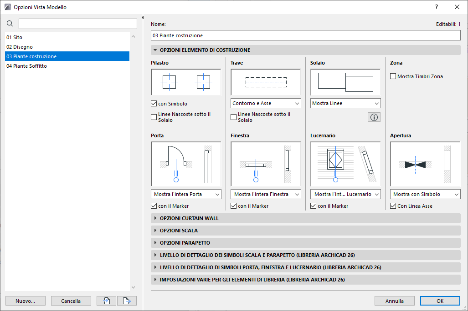Screen dimensions: 468x311
Task: Open the Mostra Linee dropdown for Solaio
Action: tap(345, 103)
